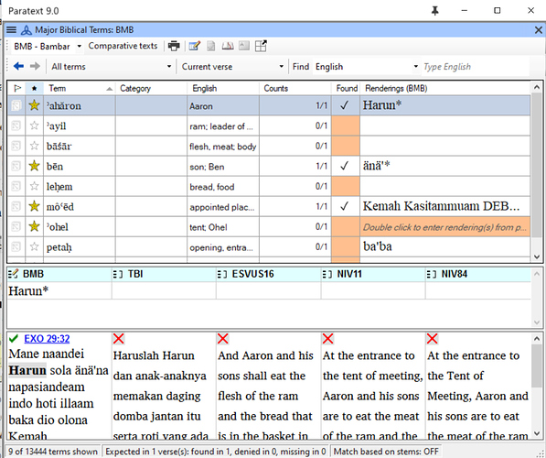
Task: Go forward with the gray right arrow
Action: (x=35, y=66)
